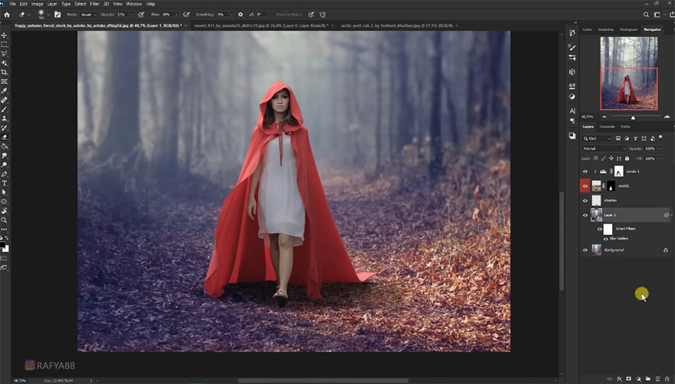The height and width of the screenshot is (384, 675).
Task: Open the Character panel icon
Action: (x=572, y=111)
